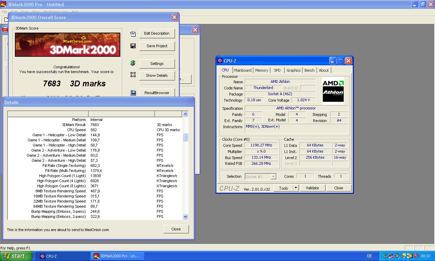This screenshot has height=261, width=435.
Task: Click the Details list scrollbar thumb
Action: coord(185,137)
